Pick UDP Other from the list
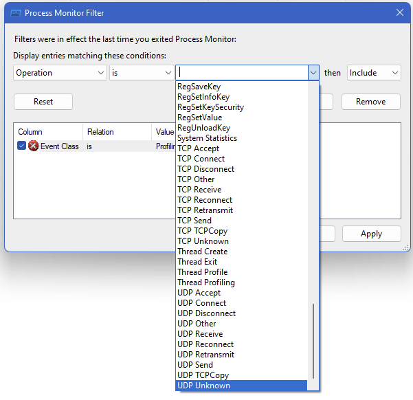Image resolution: width=413 pixels, height=400 pixels. [x=241, y=323]
